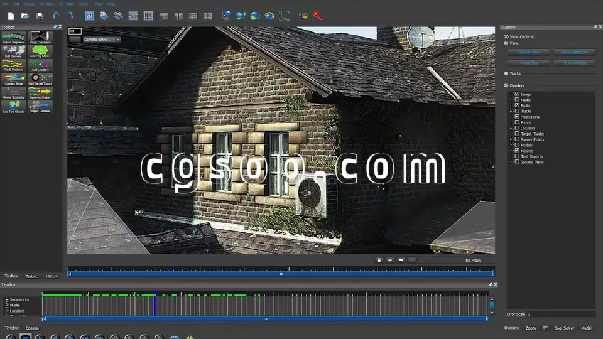Select Add Target Tracks tool
This screenshot has height=339, width=603.
coord(40,79)
